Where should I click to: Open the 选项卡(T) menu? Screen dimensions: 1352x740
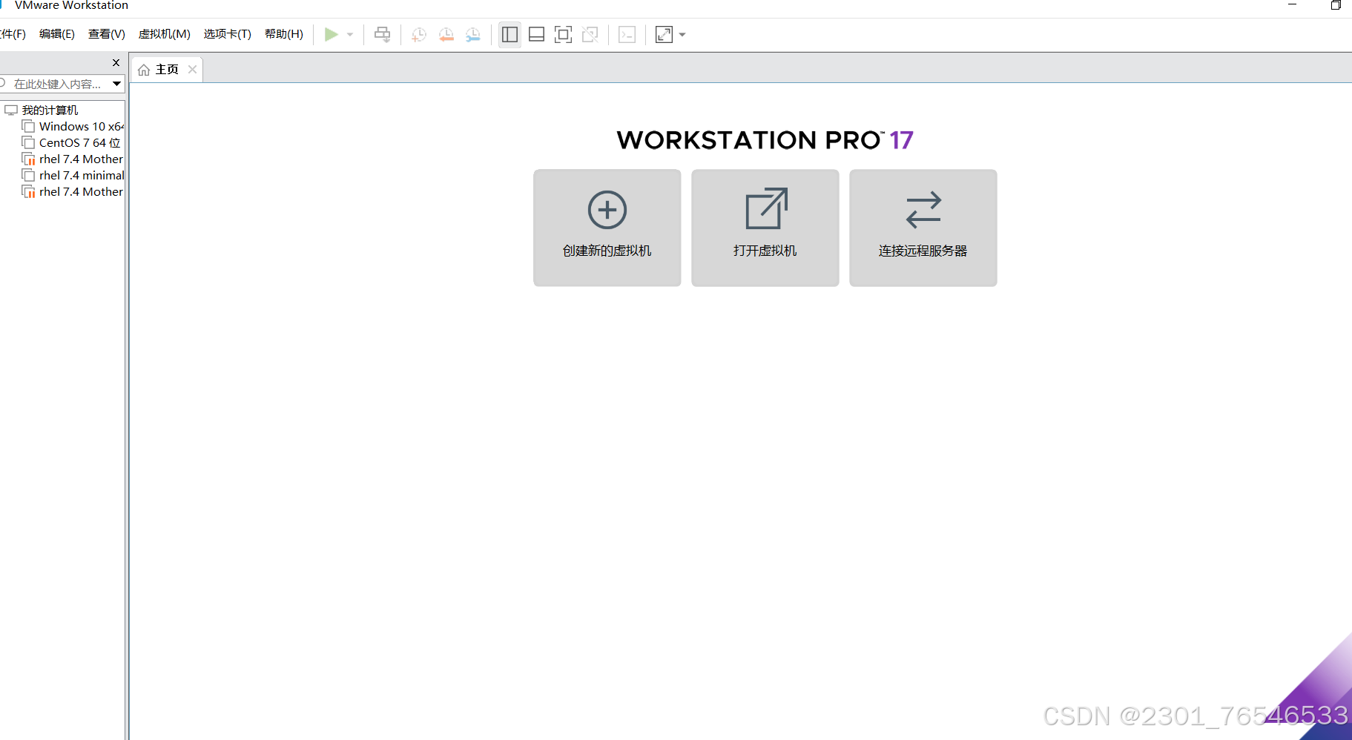coord(228,34)
